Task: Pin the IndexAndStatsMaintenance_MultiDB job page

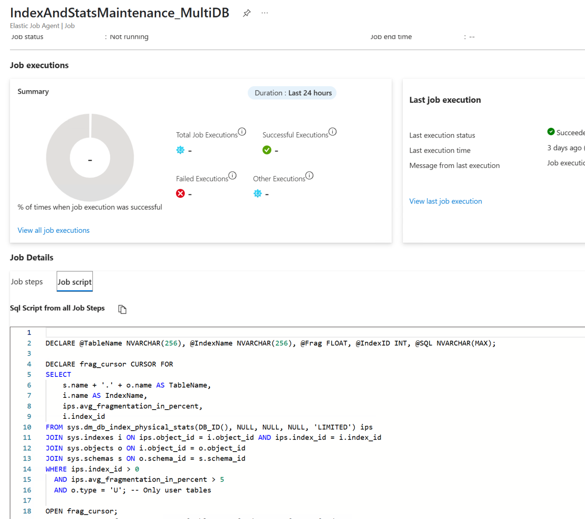Action: click(x=246, y=13)
